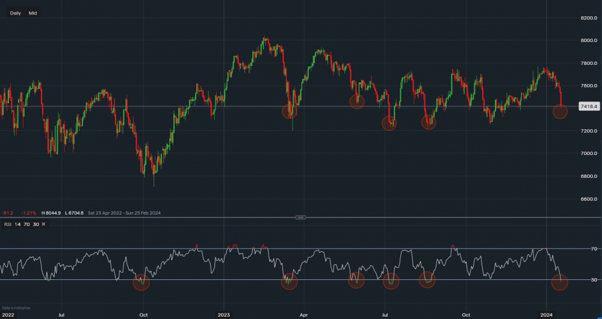Screen dimensions: 602x319
Task: Open the Mid price type dropdown
Action: coord(33,13)
